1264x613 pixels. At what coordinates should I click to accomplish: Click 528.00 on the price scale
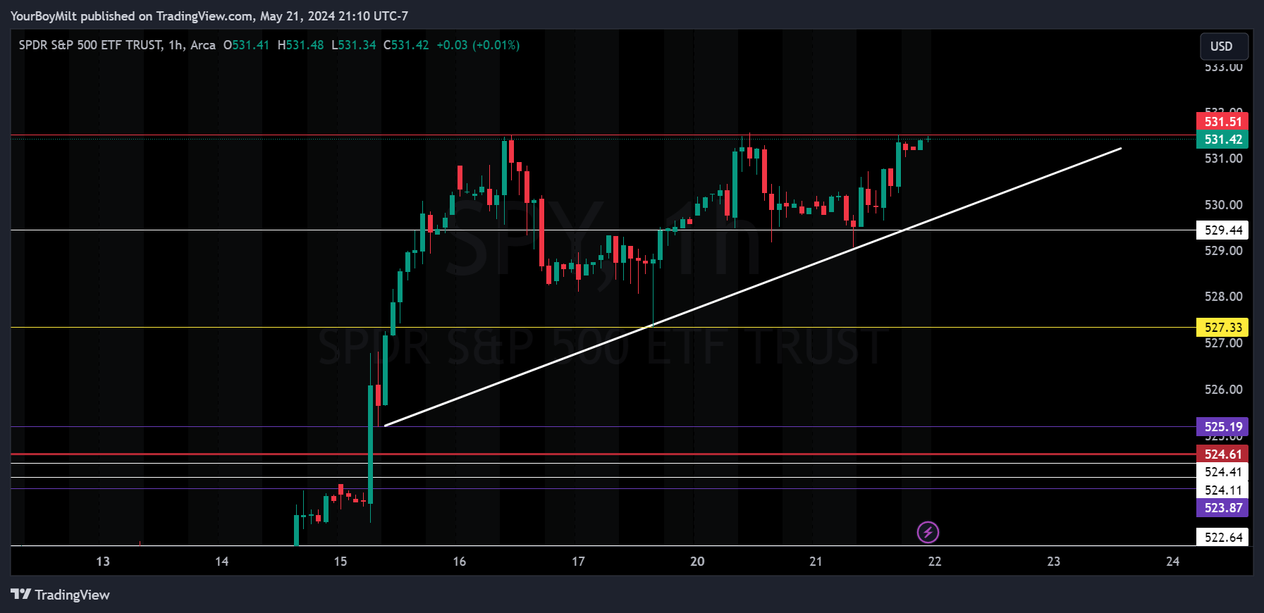[1223, 297]
